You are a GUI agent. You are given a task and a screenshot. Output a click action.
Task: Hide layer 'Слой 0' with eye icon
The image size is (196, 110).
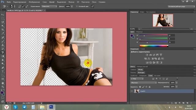point(132,91)
